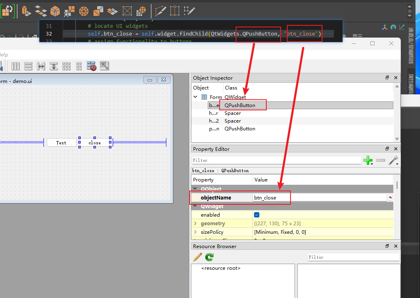Toggle the enabled property checkbox
The width and height of the screenshot is (420, 298).
click(257, 215)
